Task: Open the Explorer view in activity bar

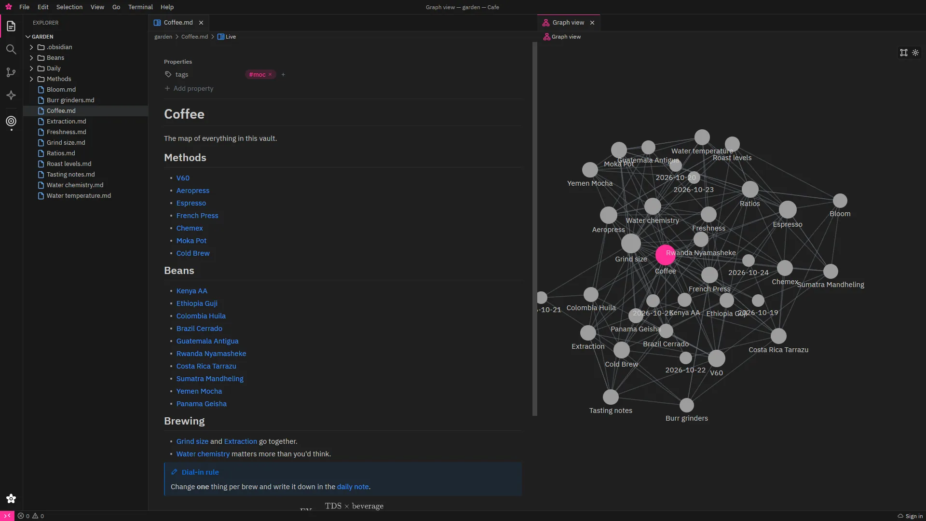Action: click(11, 26)
